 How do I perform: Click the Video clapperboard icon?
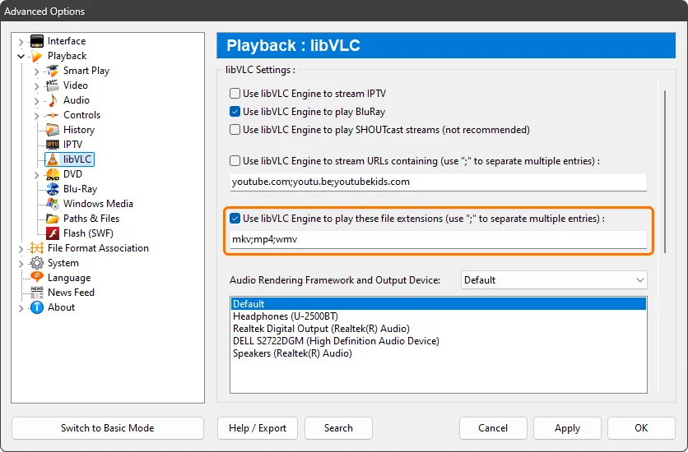[53, 85]
